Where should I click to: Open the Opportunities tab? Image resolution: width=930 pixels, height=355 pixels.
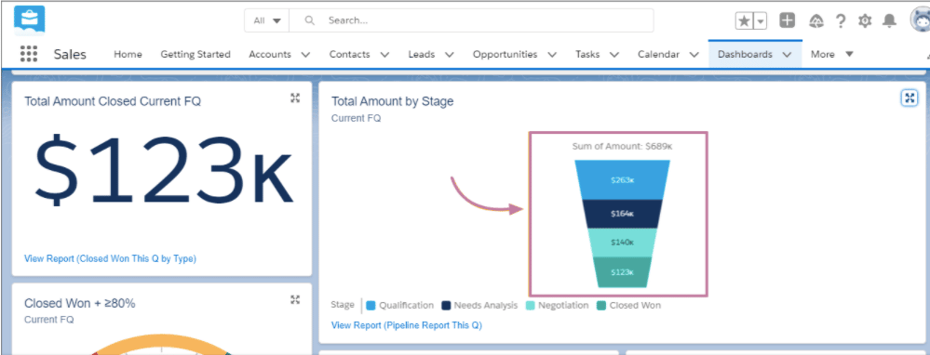(505, 54)
